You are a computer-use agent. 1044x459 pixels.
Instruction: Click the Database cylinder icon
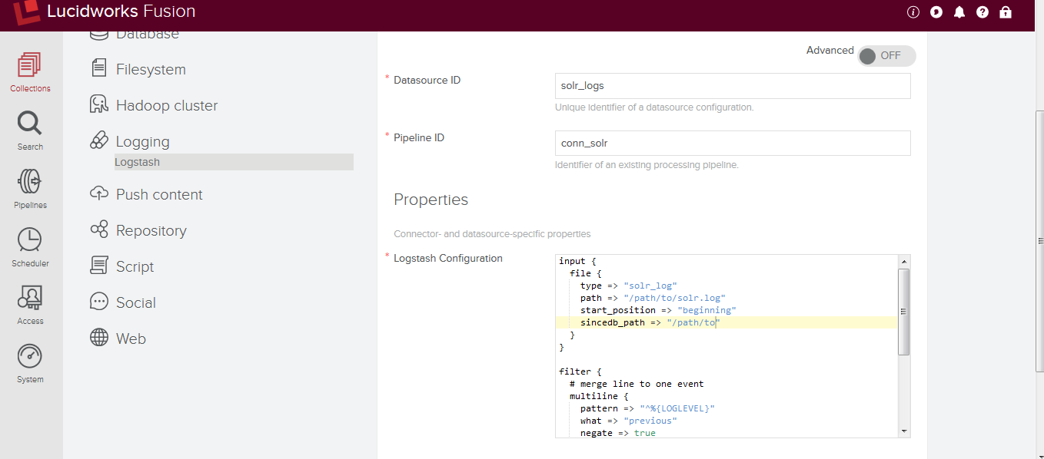(x=99, y=35)
